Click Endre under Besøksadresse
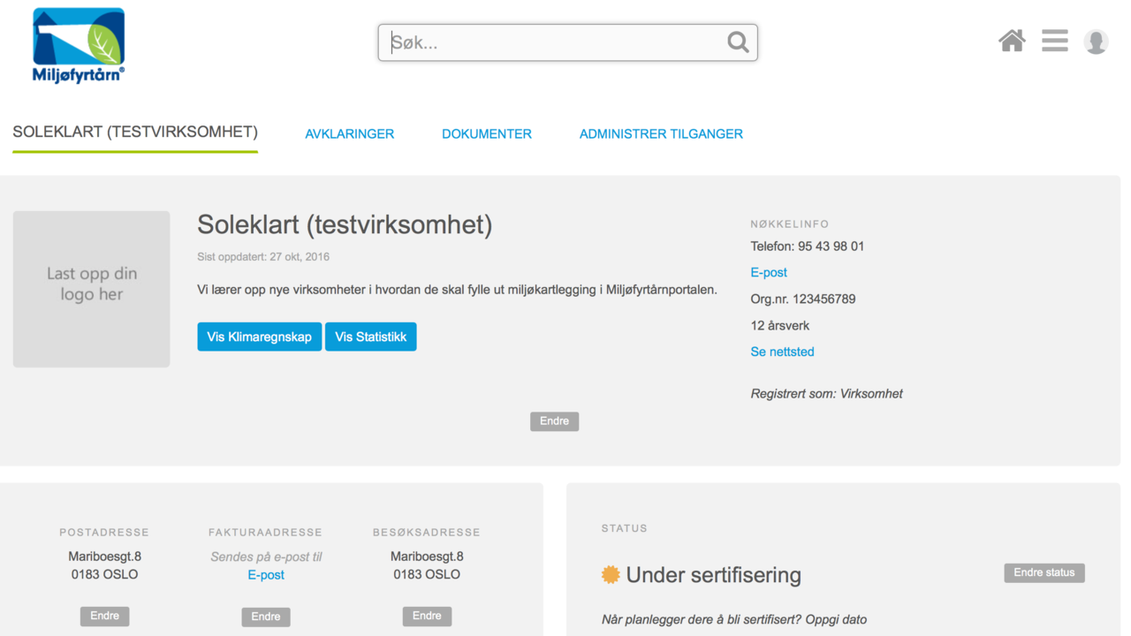Screen dimensions: 1131x636 (x=427, y=617)
